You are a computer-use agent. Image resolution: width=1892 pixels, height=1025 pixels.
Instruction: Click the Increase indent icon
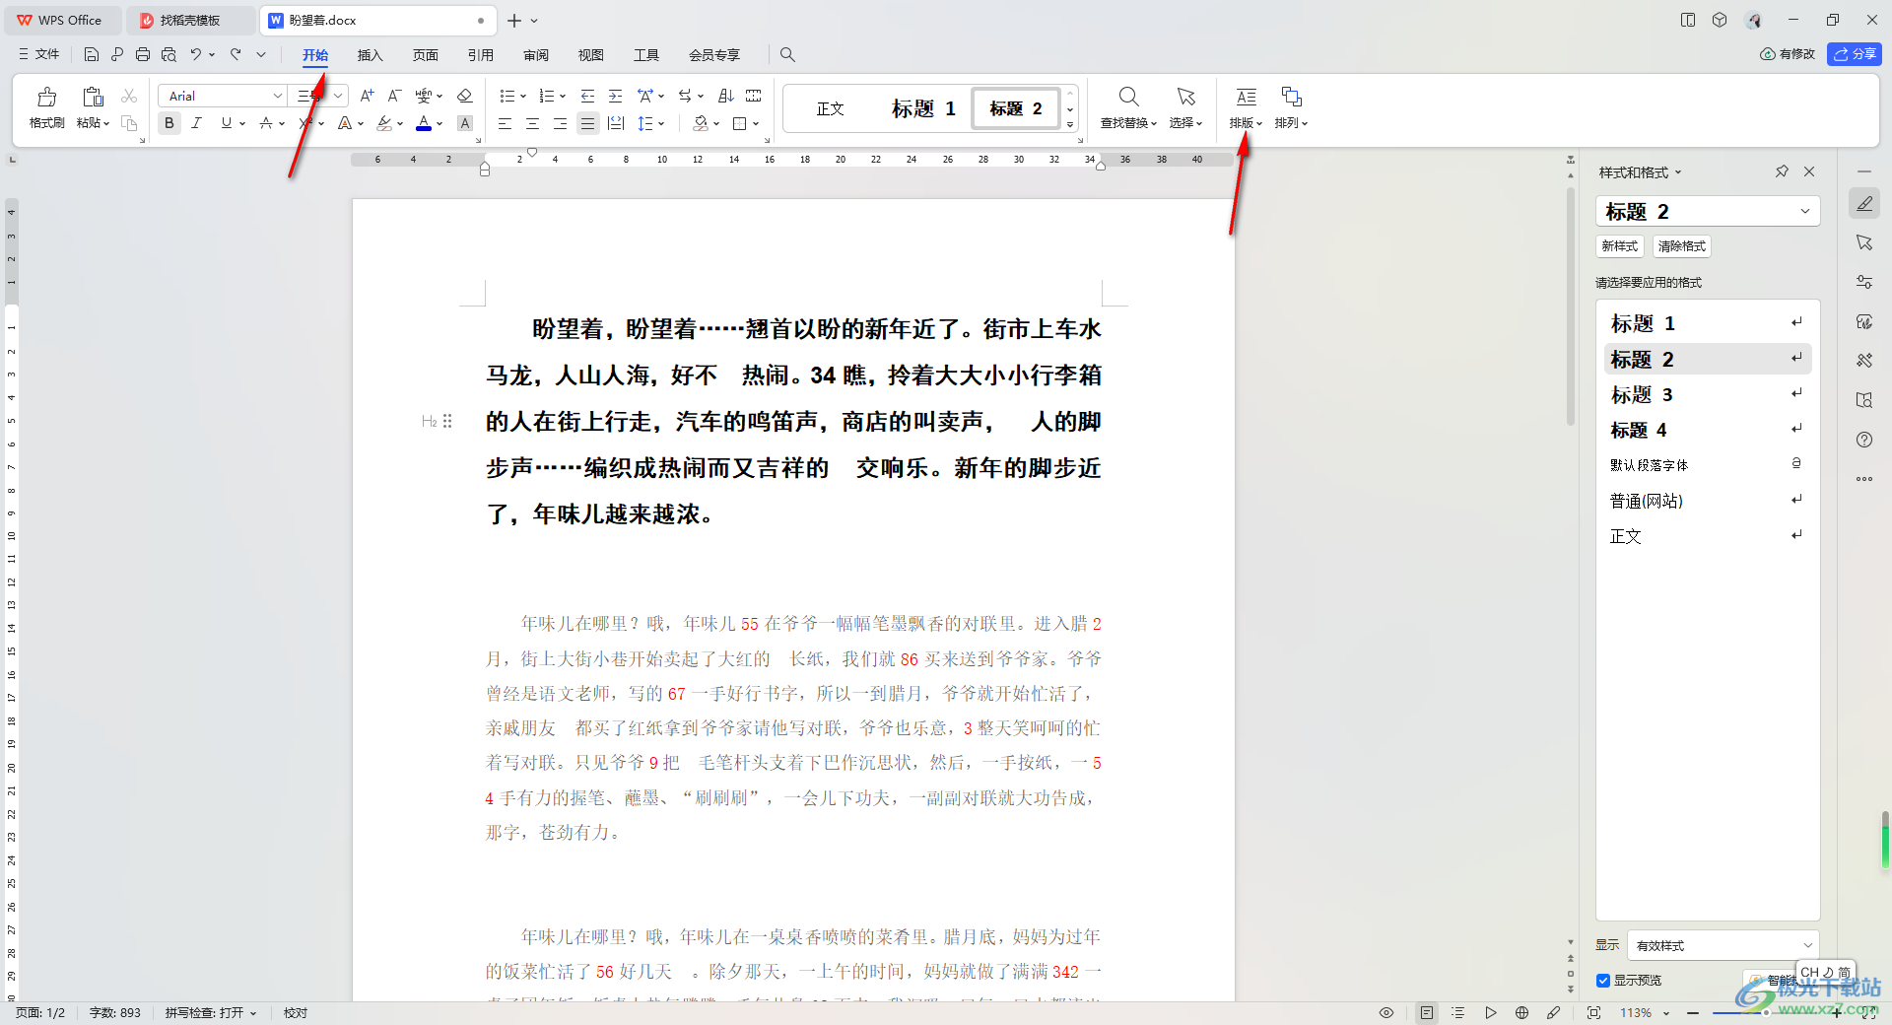click(615, 96)
